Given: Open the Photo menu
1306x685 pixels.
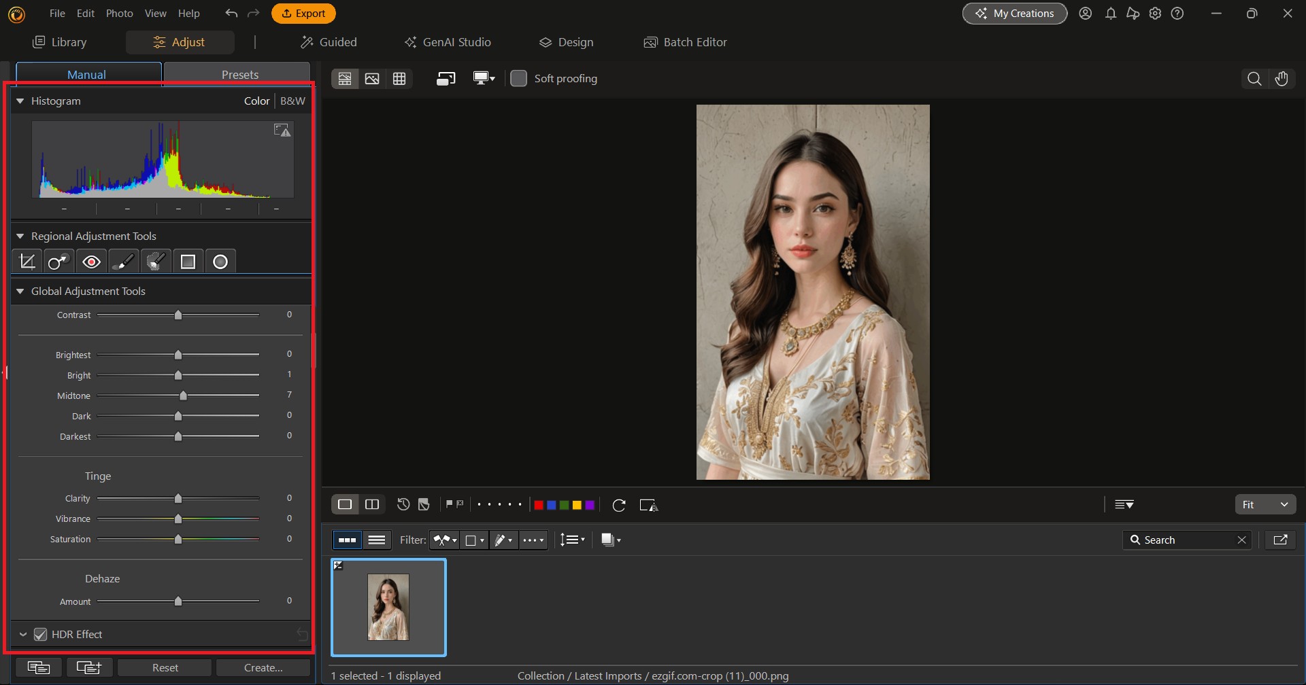Looking at the screenshot, I should click(x=119, y=13).
